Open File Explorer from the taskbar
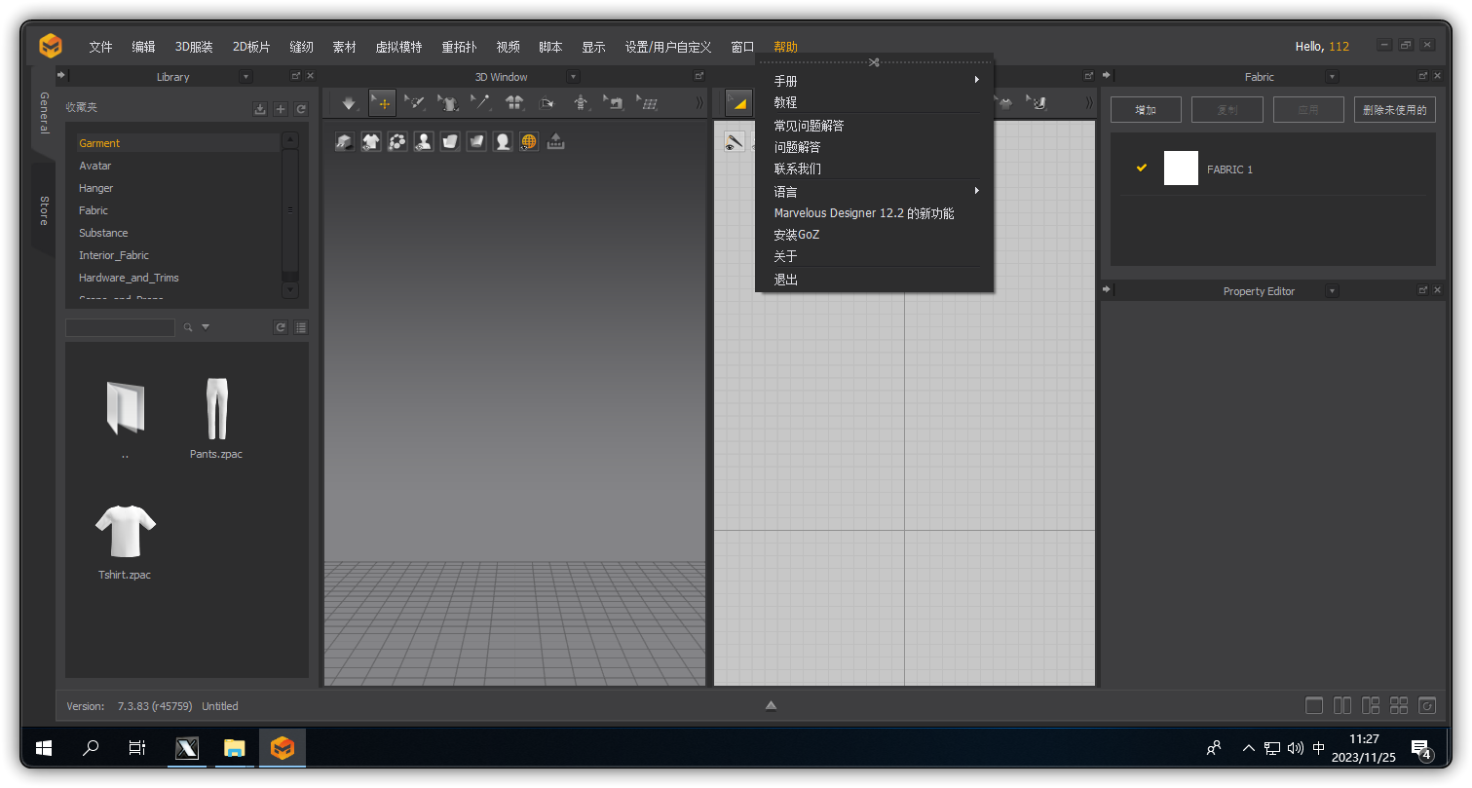 [234, 748]
